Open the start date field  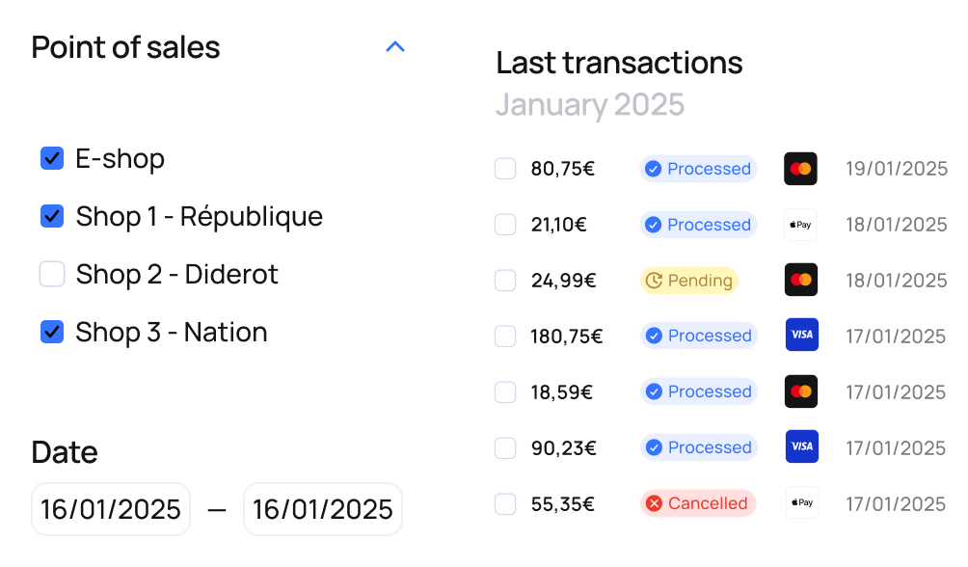point(111,509)
